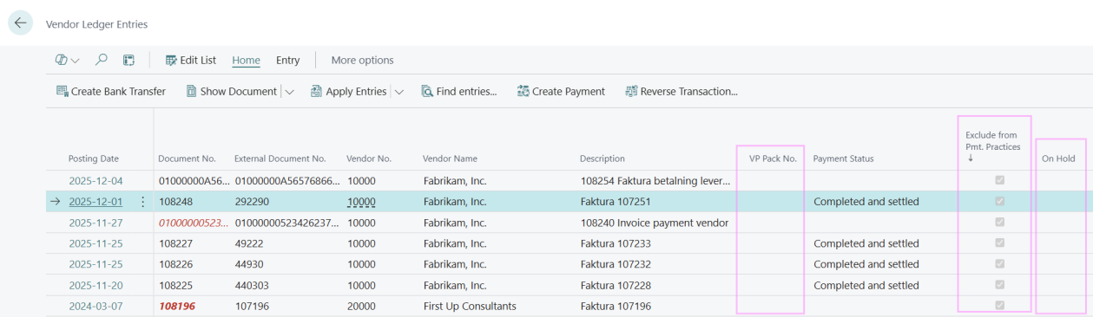
Task: Sort by Posting Date column header
Action: pyautogui.click(x=94, y=158)
